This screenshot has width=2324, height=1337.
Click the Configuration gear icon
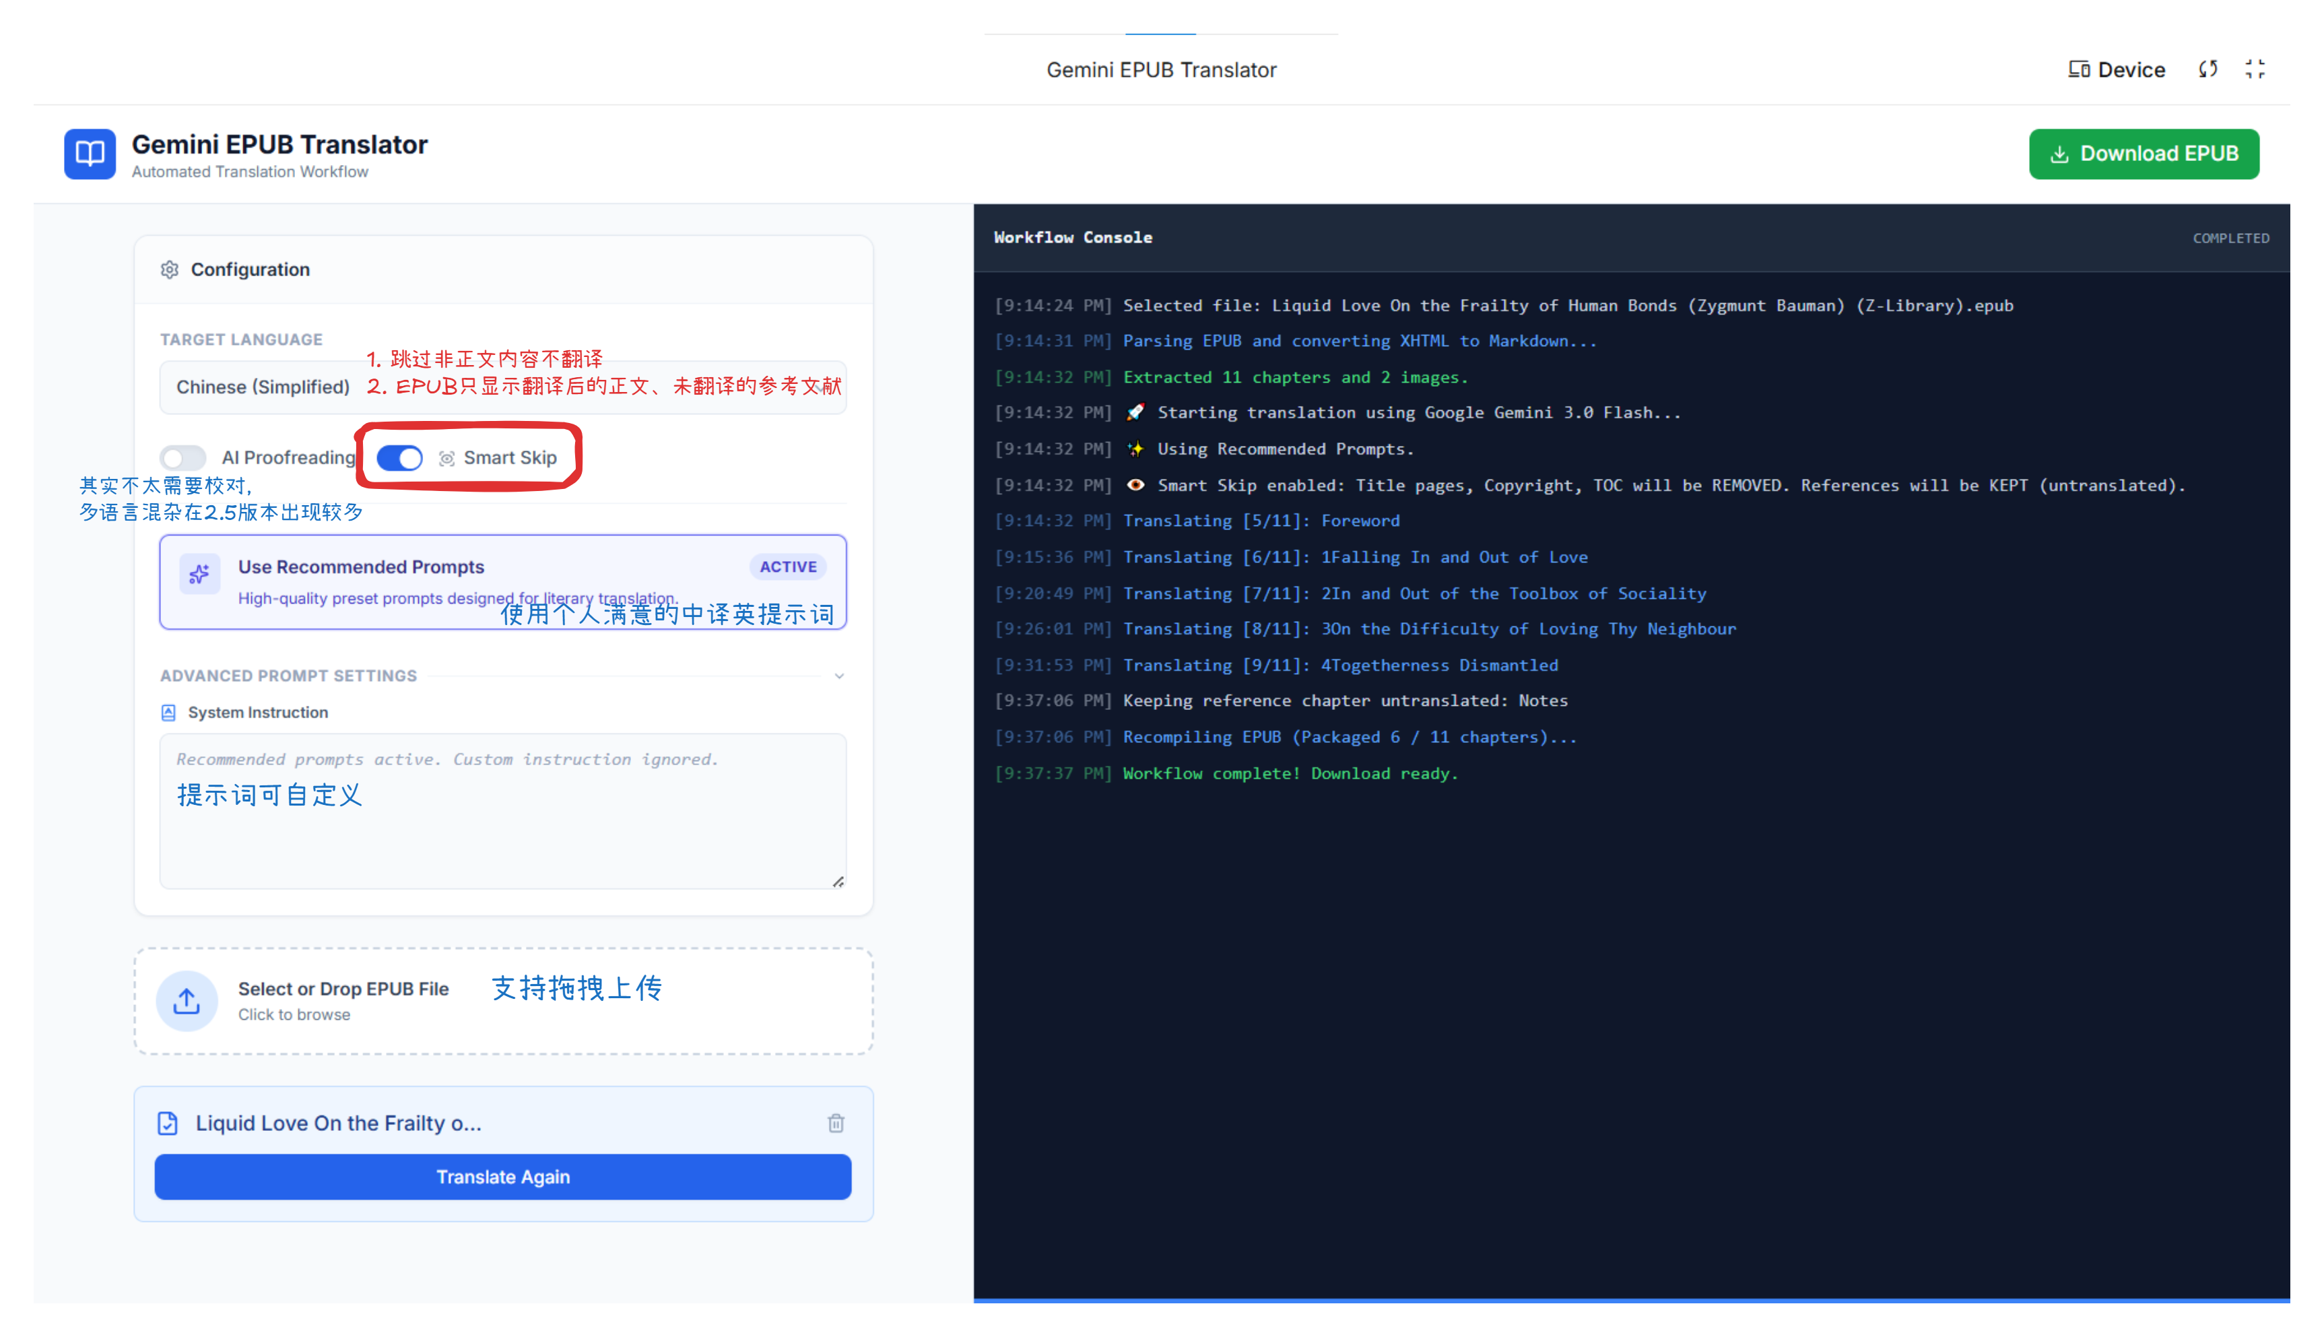[169, 269]
